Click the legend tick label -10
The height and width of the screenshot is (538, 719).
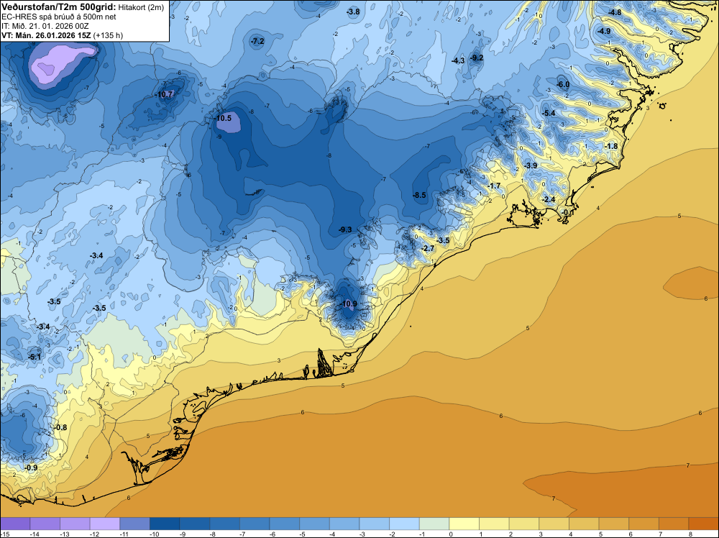(154, 534)
